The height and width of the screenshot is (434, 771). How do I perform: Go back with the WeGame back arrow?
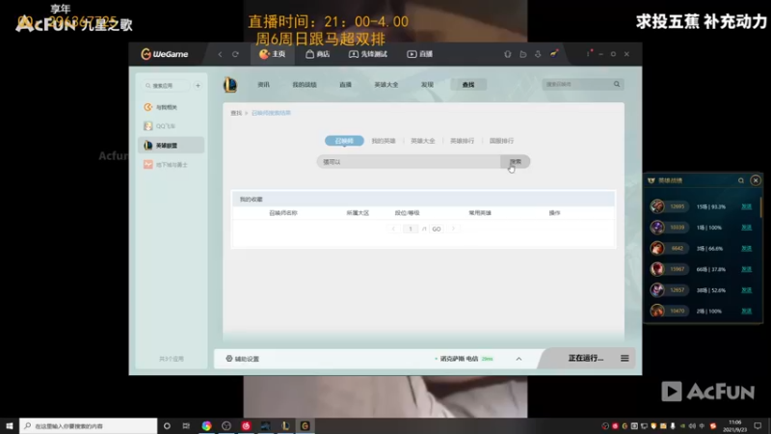(x=220, y=54)
